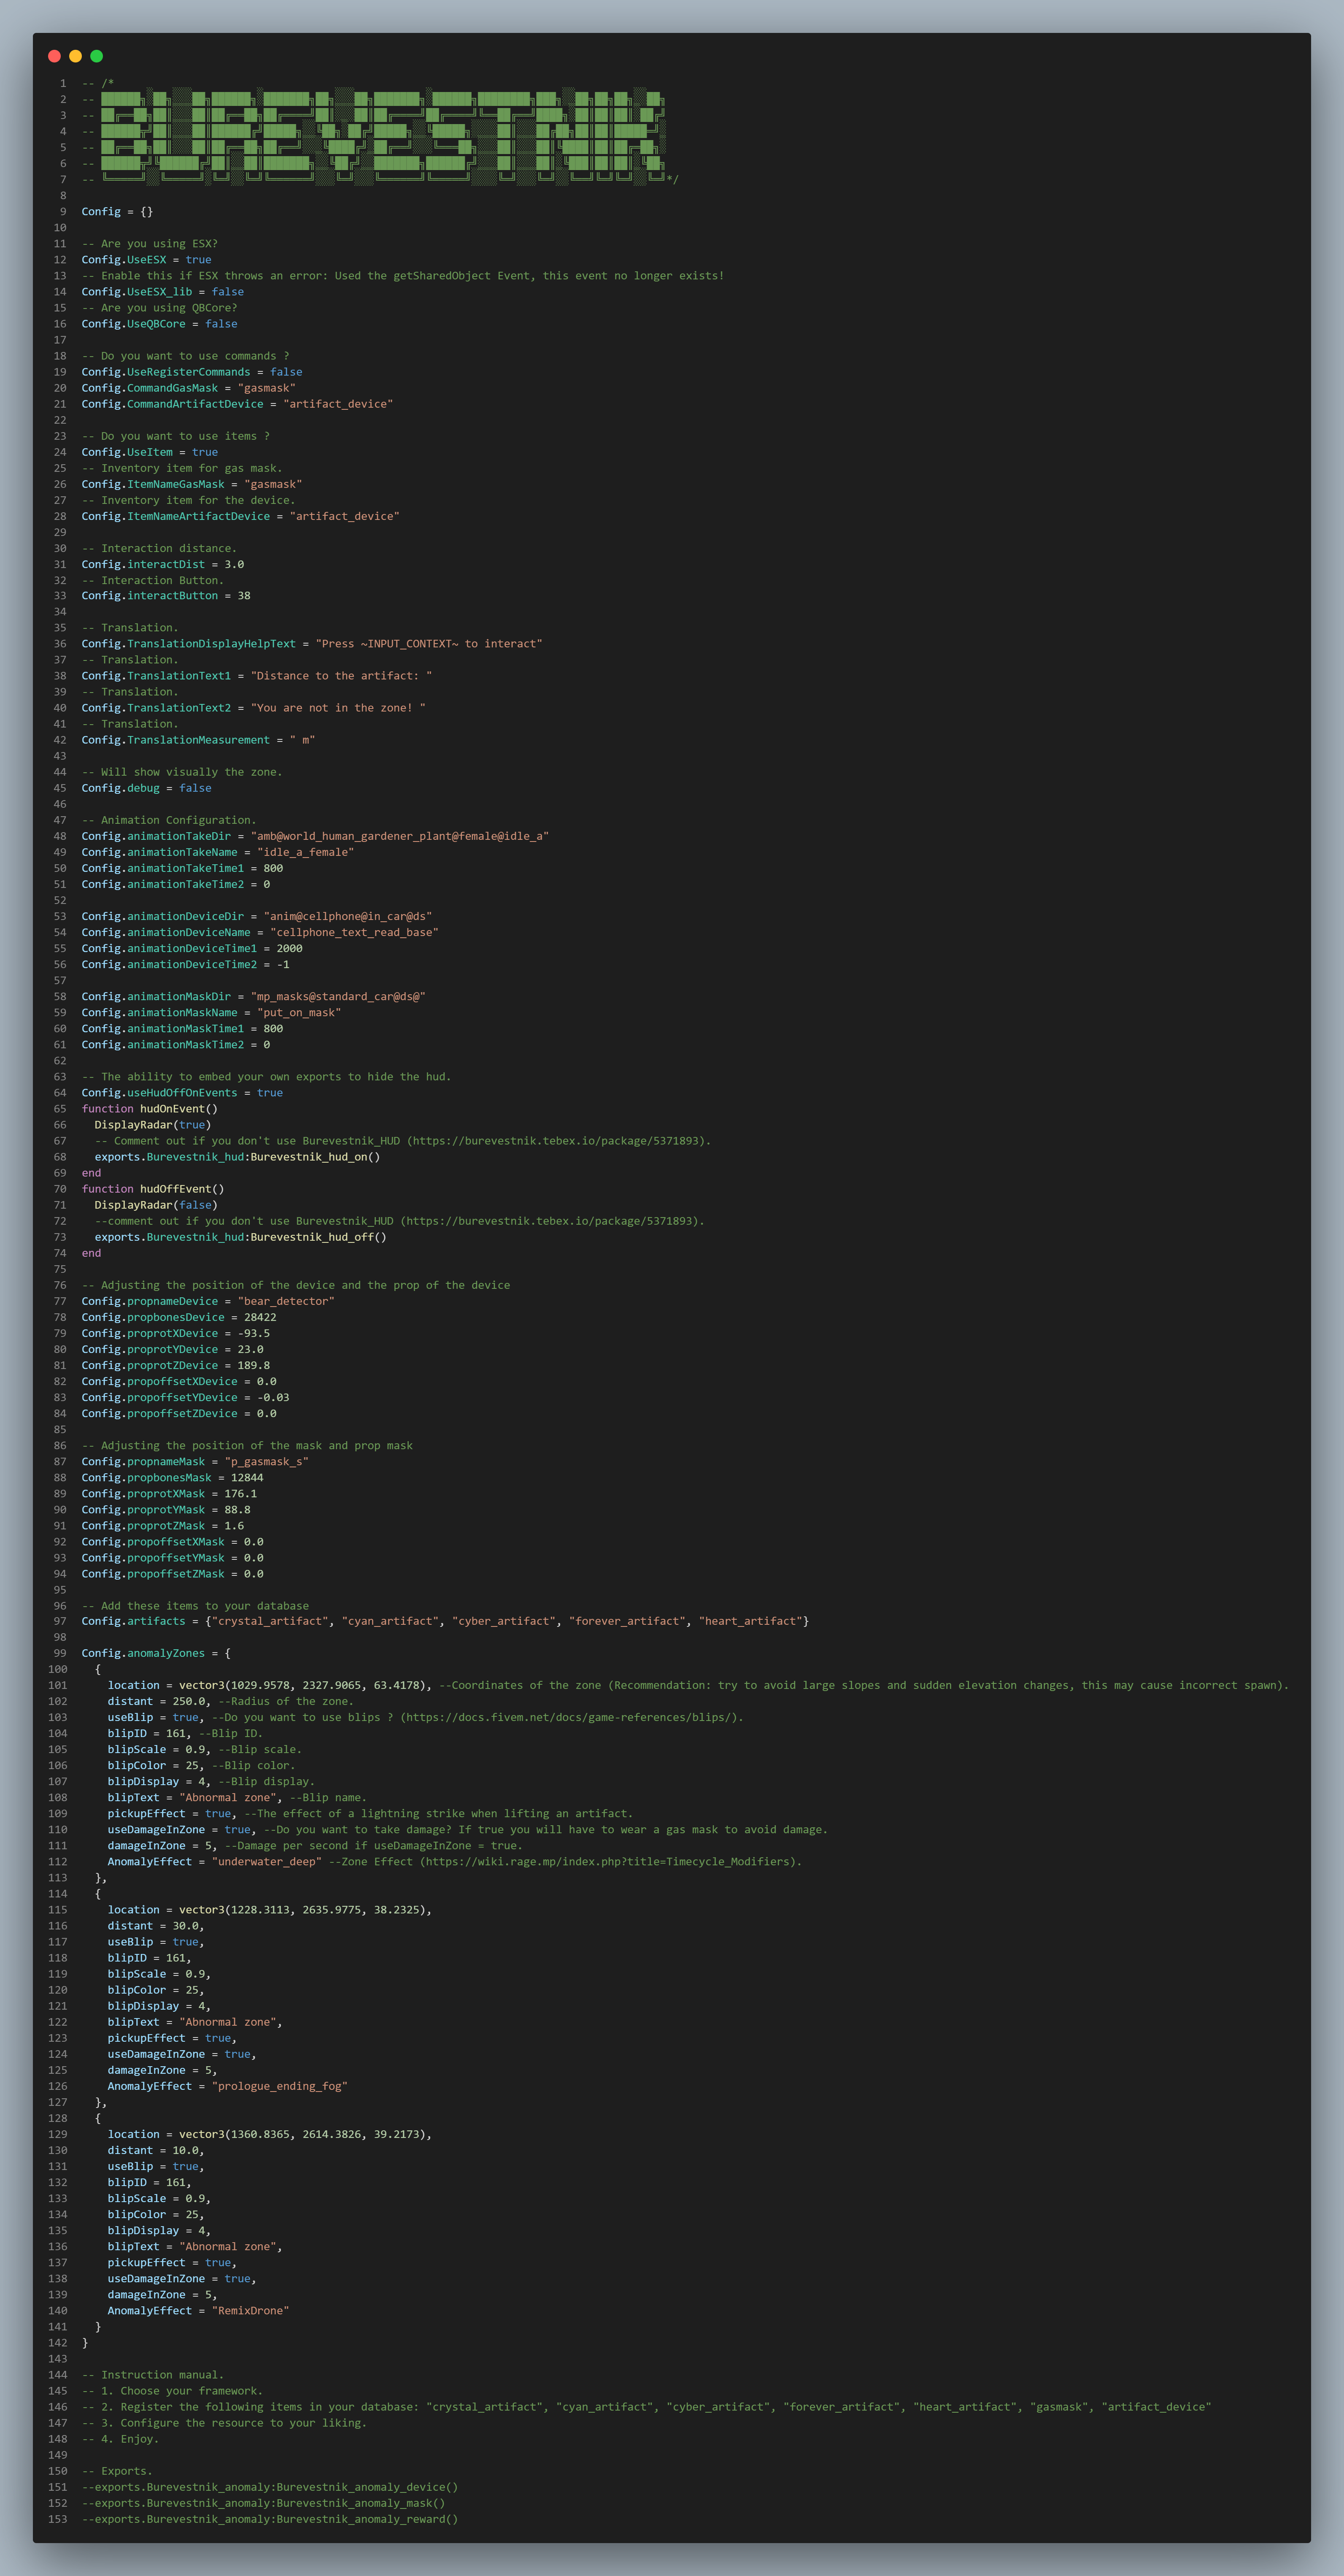The width and height of the screenshot is (1344, 2576).
Task: Click line number 153 in the gutter
Action: click(58, 2519)
